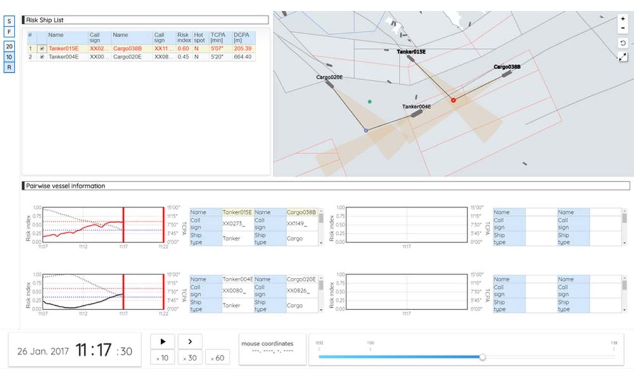This screenshot has height=380, width=634.
Task: Start simulation playback
Action: pos(162,341)
